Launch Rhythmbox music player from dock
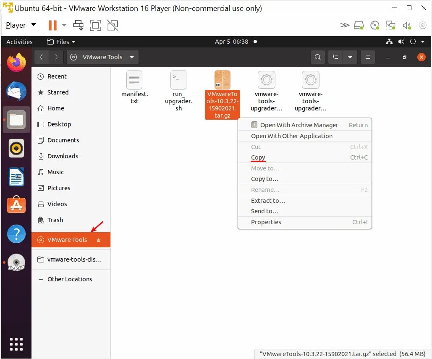This screenshot has height=359, width=432. (x=16, y=149)
